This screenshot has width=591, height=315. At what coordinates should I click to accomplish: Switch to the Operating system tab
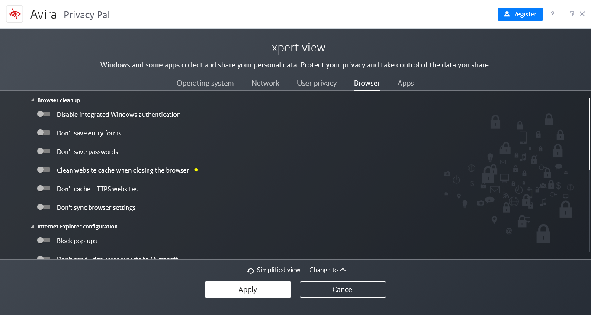205,83
